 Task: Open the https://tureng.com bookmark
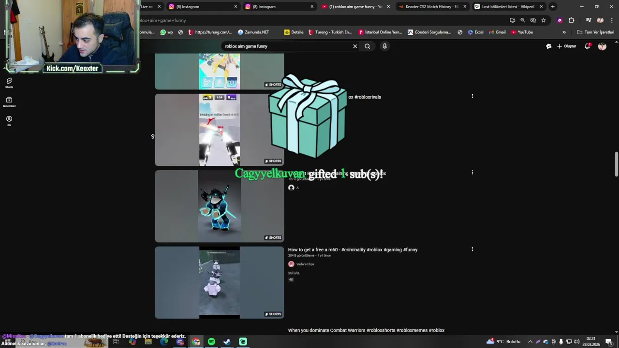pos(210,32)
